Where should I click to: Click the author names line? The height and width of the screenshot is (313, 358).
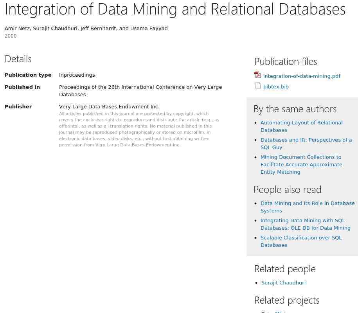coord(86,28)
